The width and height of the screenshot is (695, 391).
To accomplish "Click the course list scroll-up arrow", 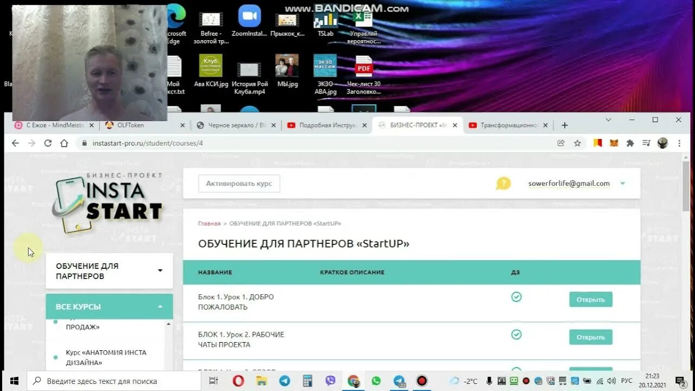I will tap(169, 324).
